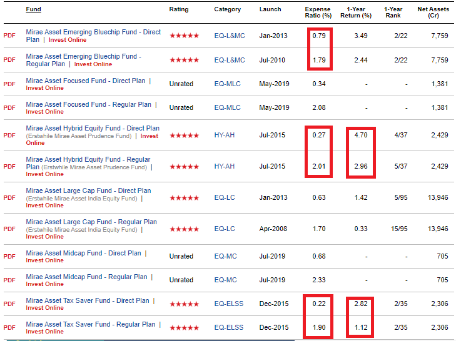Image resolution: width=456 pixels, height=341 pixels.
Task: Invest Online in Emerging Bluechip Regular Plan
Action: click(x=93, y=64)
